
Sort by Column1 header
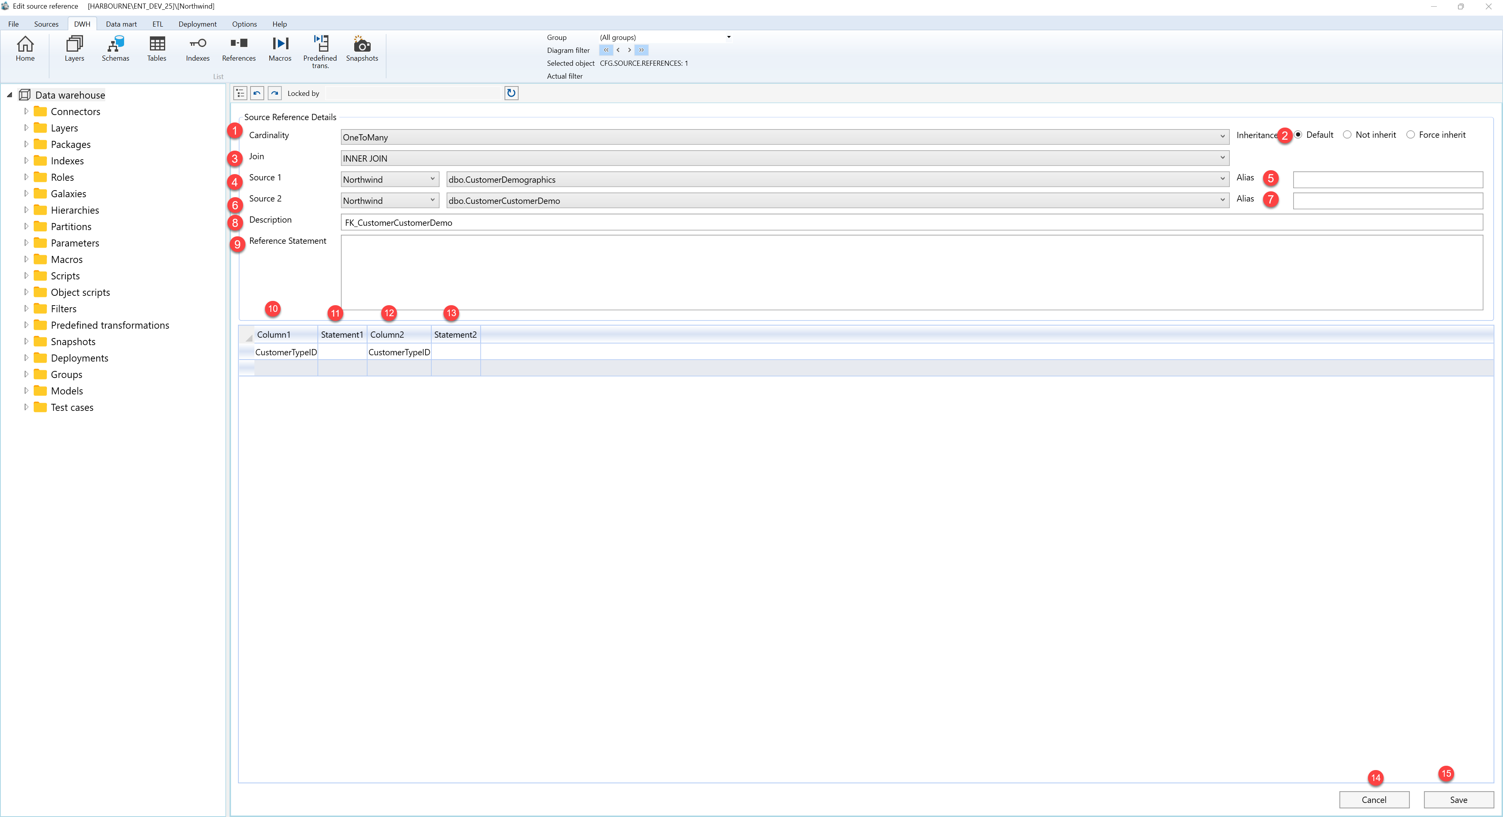coord(286,334)
